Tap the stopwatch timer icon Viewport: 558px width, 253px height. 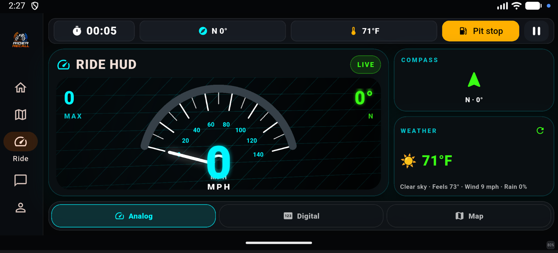(77, 31)
